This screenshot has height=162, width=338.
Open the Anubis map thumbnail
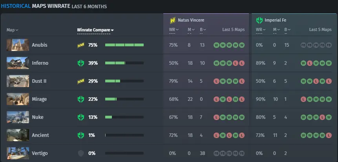click(18, 45)
